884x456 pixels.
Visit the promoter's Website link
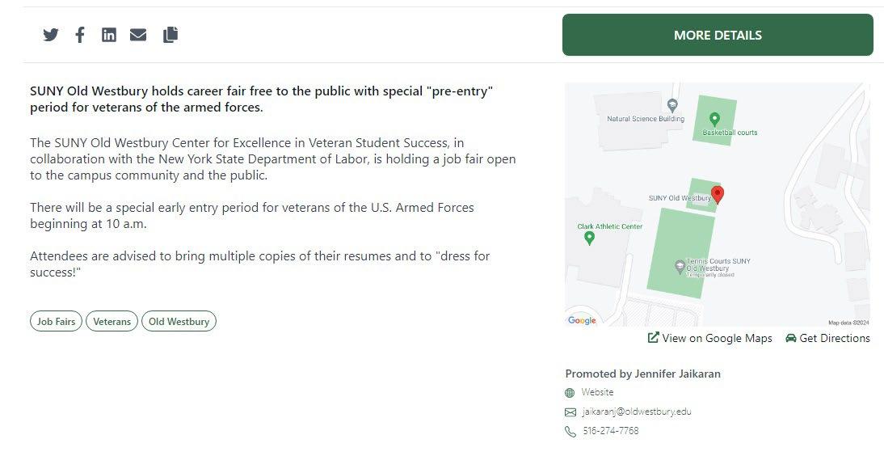point(597,392)
